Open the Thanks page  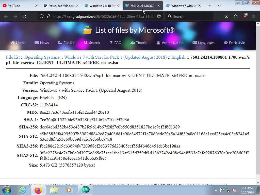pyautogui.click(x=139, y=43)
